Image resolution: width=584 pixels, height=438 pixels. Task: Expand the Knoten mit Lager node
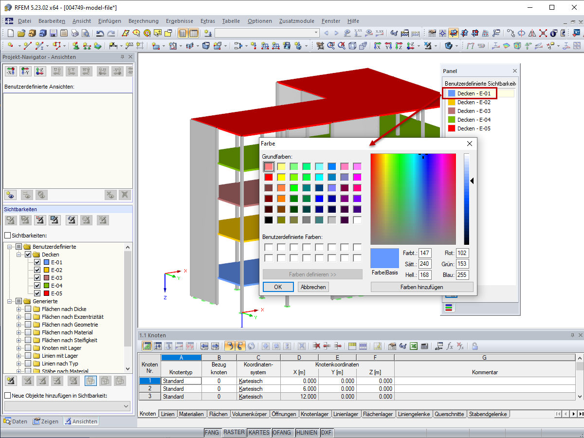[x=19, y=348]
